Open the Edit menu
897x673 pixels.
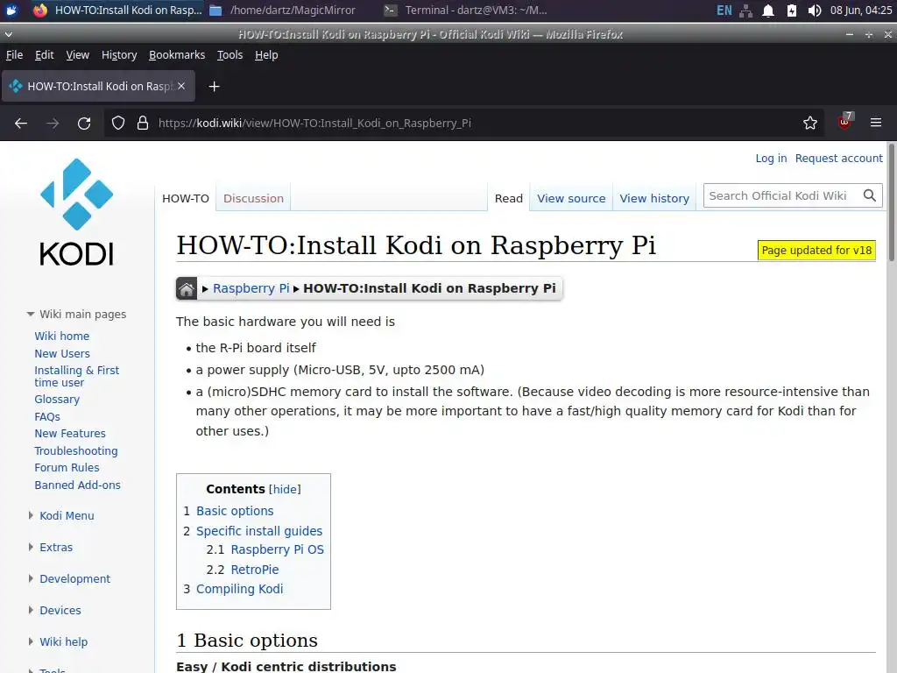pyautogui.click(x=44, y=55)
